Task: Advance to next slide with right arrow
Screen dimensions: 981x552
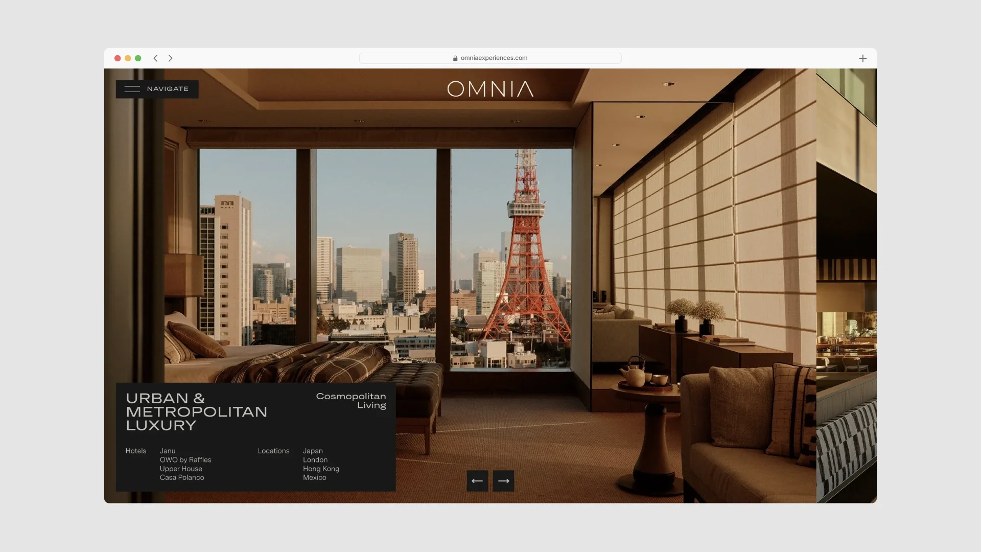Action: pos(503,481)
